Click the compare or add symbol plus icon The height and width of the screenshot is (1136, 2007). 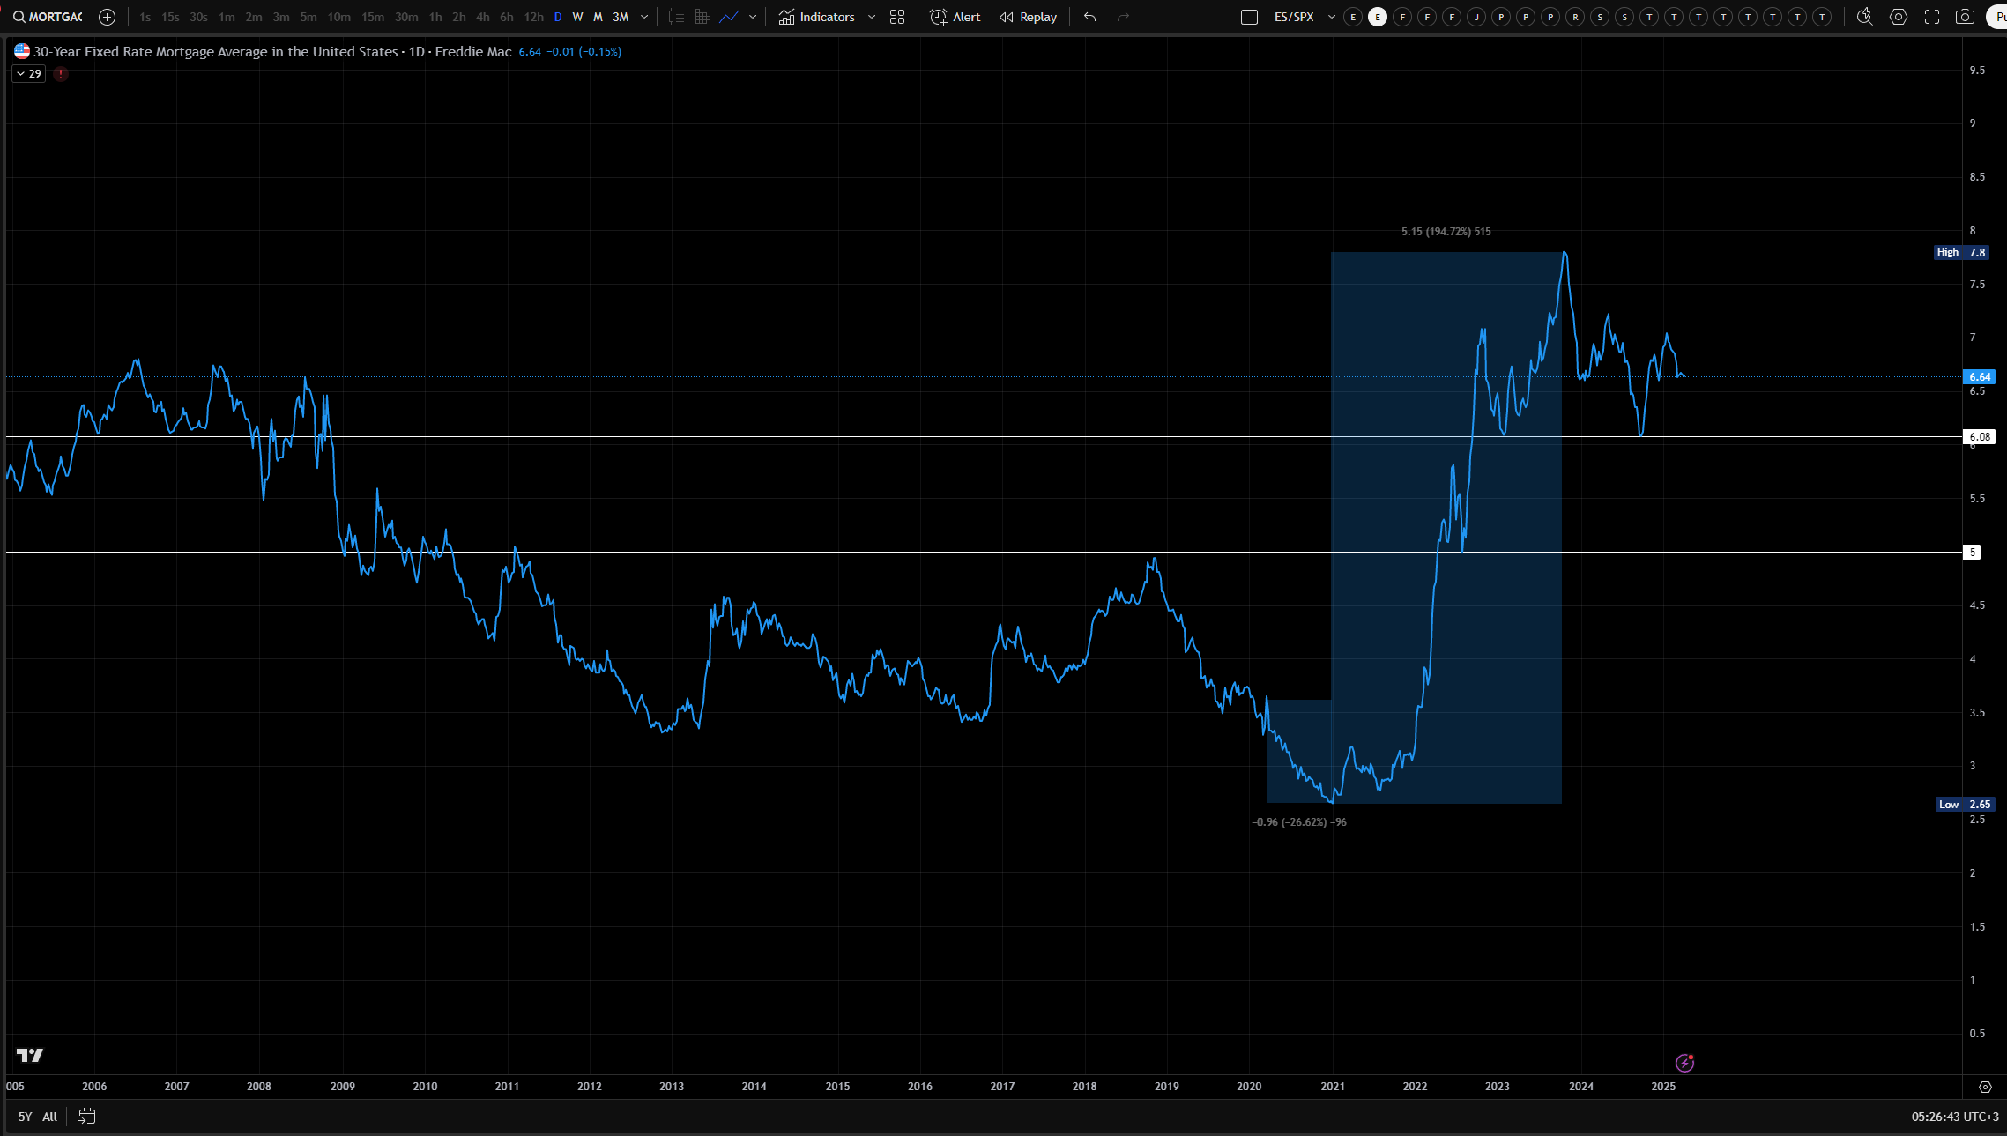pyautogui.click(x=108, y=17)
